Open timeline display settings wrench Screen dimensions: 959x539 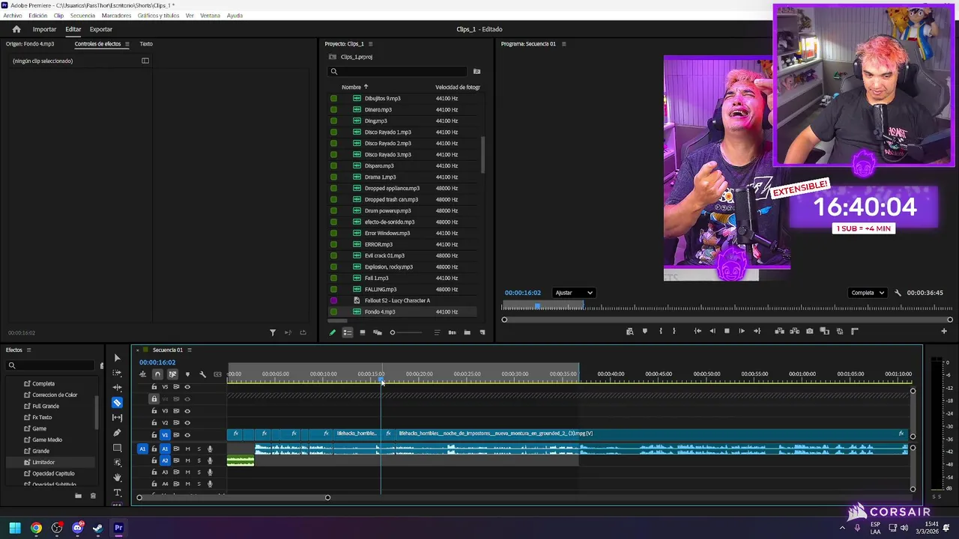[202, 374]
